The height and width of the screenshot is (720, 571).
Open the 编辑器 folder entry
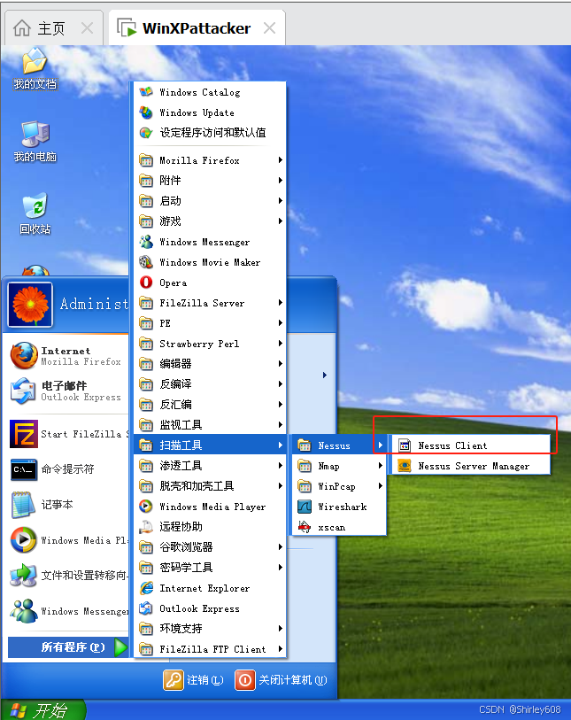point(210,364)
